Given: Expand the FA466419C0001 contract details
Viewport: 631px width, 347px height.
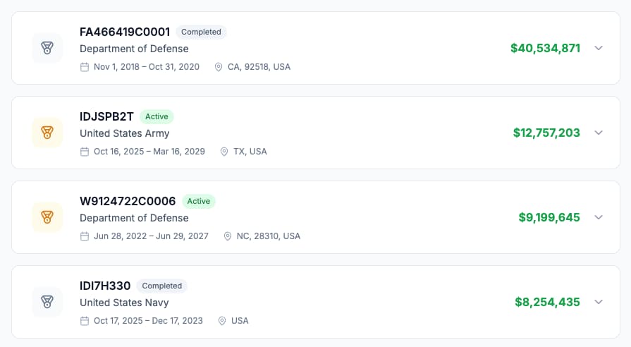Looking at the screenshot, I should pyautogui.click(x=599, y=48).
